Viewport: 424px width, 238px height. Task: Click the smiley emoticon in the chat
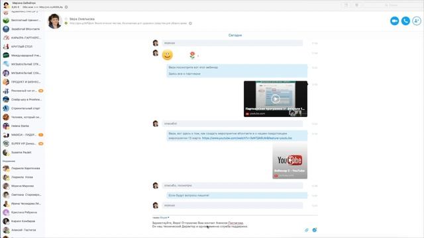(168, 55)
